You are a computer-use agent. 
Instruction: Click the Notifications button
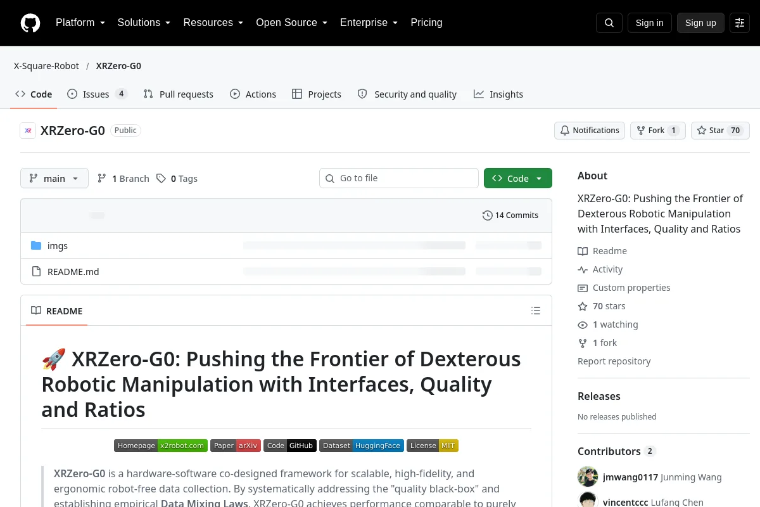590,131
